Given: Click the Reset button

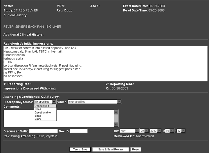Looking at the screenshot, I should coord(136,150).
